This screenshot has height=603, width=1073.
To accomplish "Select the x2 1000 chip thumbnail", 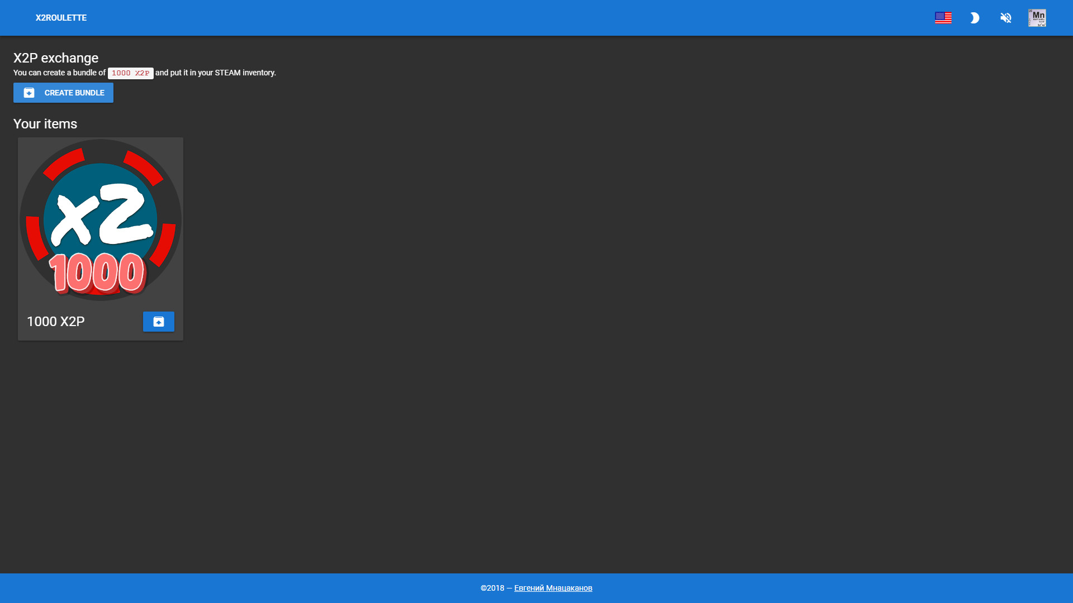I will point(100,220).
